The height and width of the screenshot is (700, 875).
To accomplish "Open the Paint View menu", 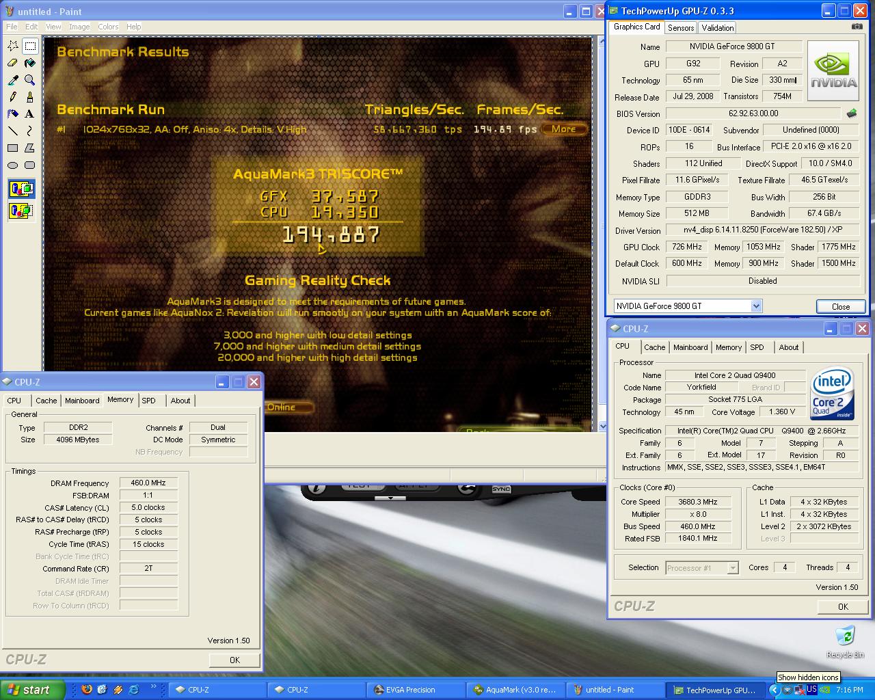I will coord(53,27).
